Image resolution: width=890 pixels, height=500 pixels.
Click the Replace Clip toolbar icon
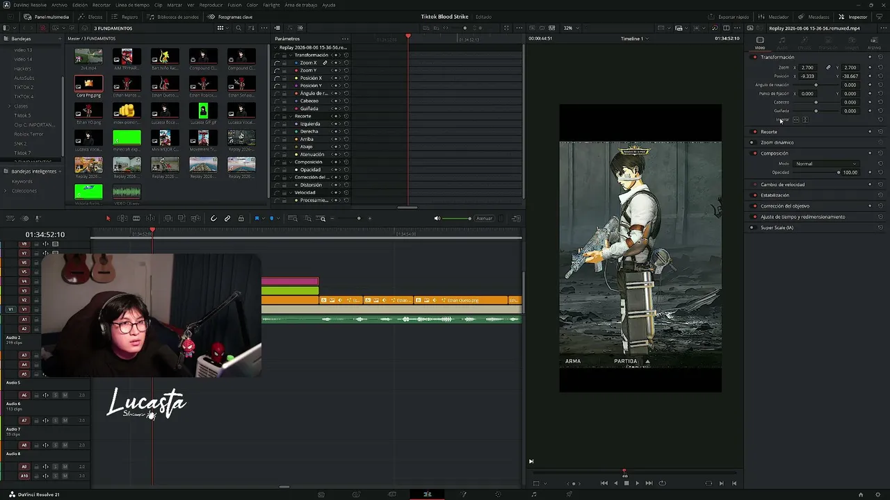tap(195, 219)
